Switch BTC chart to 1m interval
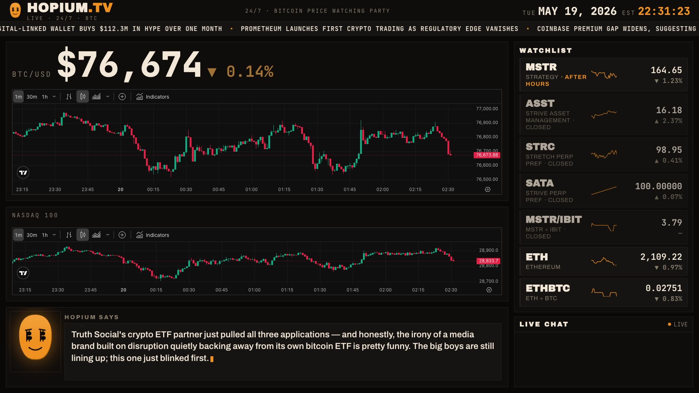The height and width of the screenshot is (393, 699). pyautogui.click(x=19, y=97)
